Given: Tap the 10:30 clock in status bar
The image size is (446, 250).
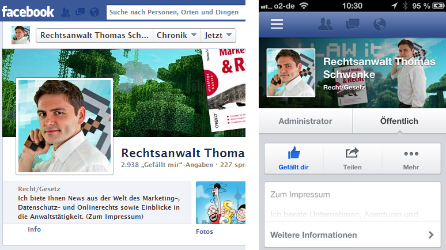Looking at the screenshot, I should pos(352,6).
